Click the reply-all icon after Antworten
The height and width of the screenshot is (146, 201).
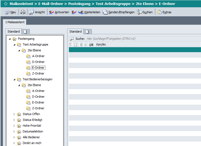coord(74,12)
